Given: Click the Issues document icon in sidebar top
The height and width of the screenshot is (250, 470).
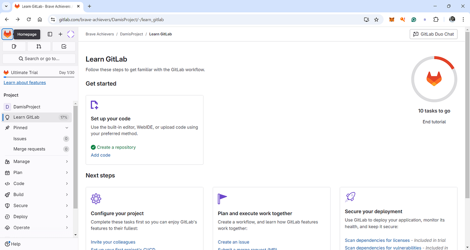Looking at the screenshot, I should pos(14,46).
